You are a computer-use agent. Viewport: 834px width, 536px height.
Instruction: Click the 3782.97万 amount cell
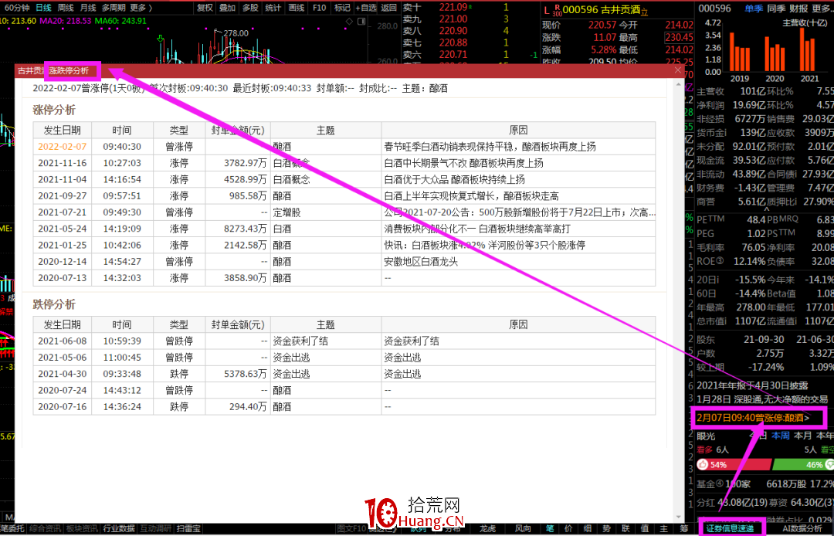[x=238, y=163]
